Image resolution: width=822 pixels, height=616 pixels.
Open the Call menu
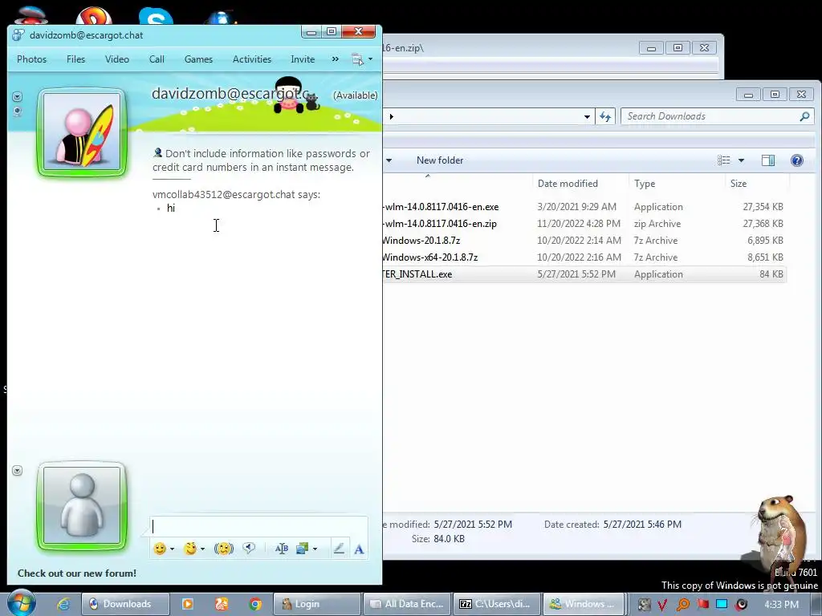157,59
